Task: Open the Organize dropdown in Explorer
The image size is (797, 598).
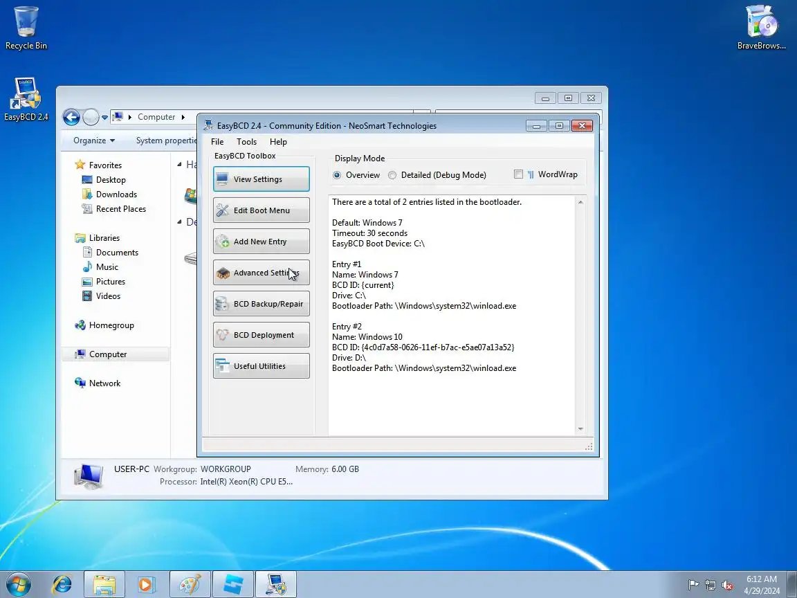Action: [x=94, y=141]
